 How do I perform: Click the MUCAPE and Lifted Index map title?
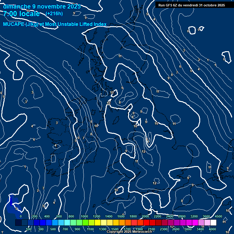(55, 24)
